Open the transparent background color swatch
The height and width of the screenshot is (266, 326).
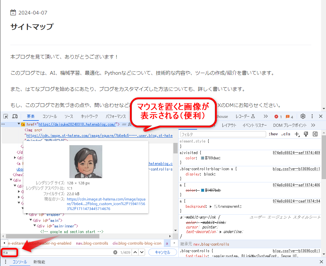coord(216,206)
